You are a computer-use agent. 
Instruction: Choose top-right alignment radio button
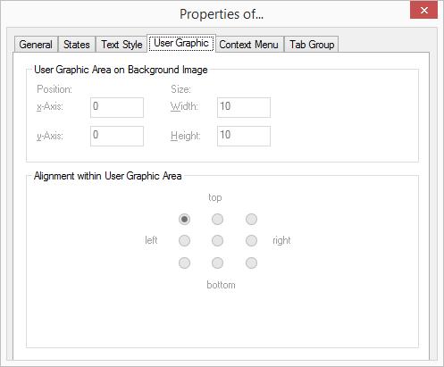pos(251,220)
